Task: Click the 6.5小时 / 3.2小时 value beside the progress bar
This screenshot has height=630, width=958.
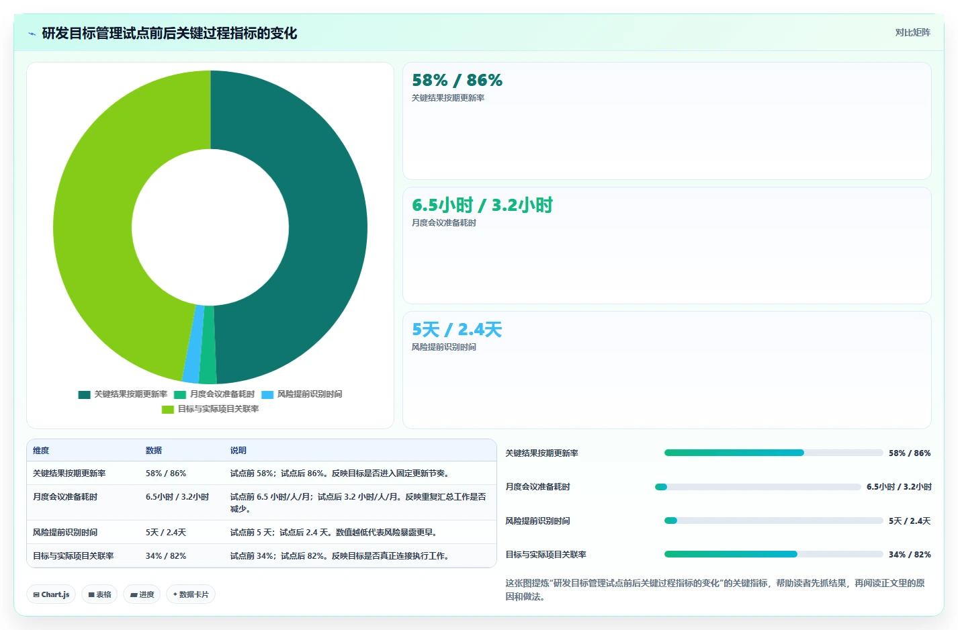Action: pyautogui.click(x=899, y=487)
